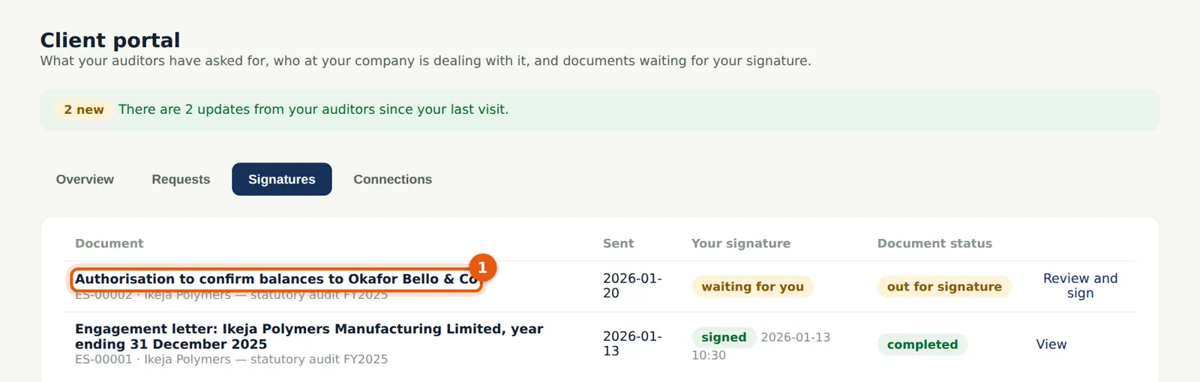
Task: Select the Signatures tab
Action: coord(282,179)
